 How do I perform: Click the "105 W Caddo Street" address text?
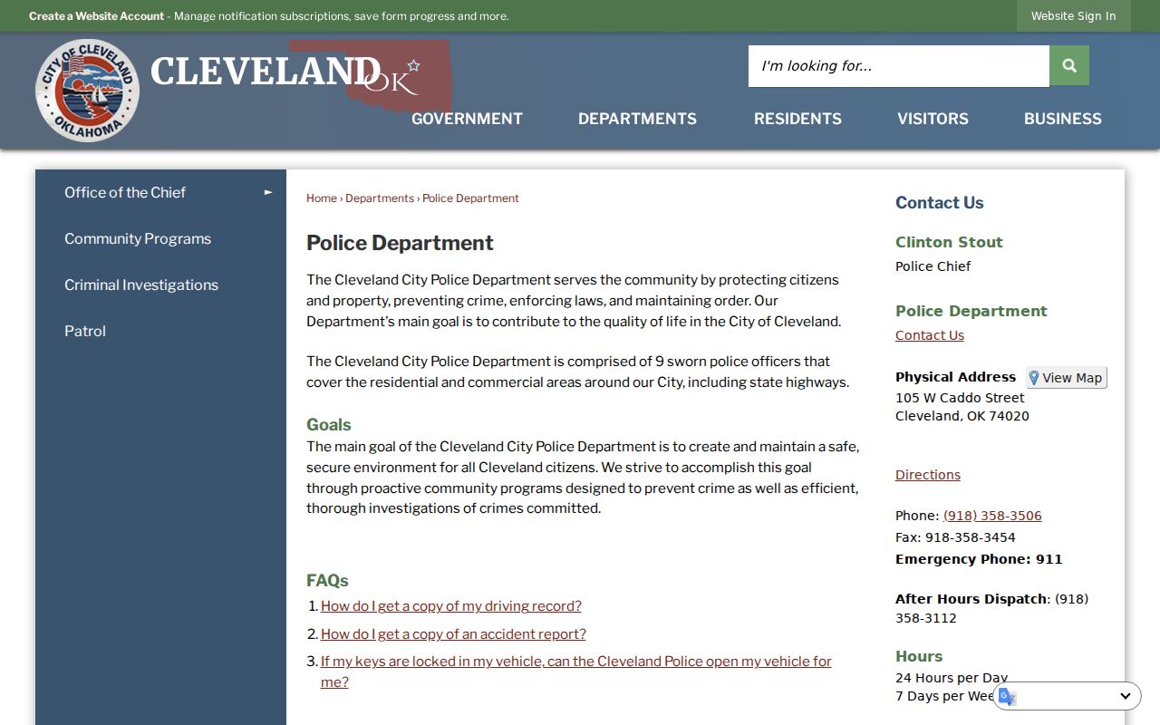point(960,398)
